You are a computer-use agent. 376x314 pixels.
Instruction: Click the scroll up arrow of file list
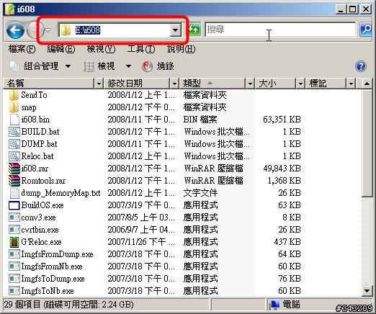point(367,84)
